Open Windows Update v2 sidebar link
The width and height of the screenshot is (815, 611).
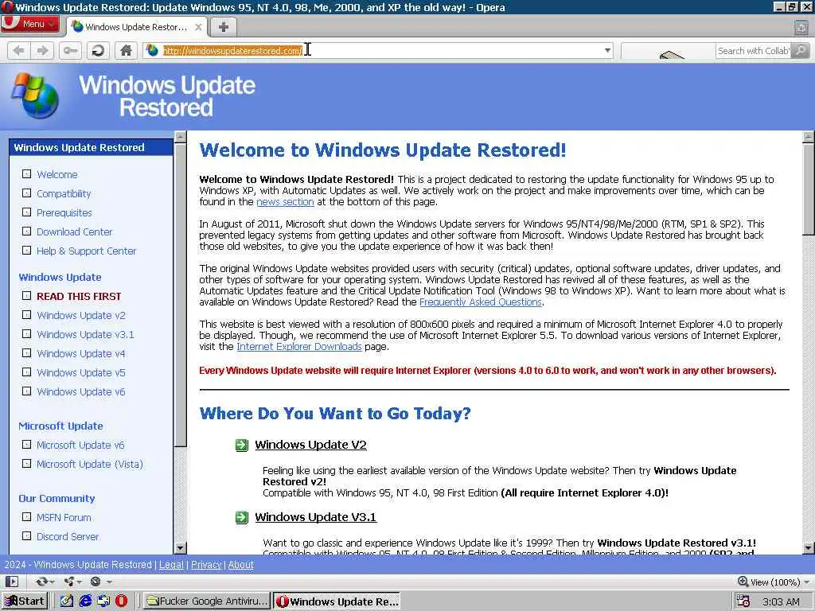point(80,315)
